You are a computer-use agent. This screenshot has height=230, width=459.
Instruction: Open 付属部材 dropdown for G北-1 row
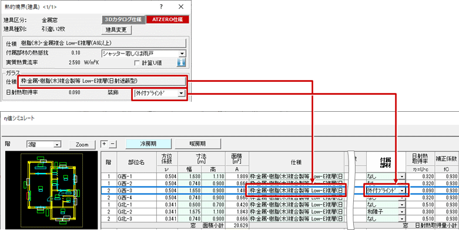[403, 205]
